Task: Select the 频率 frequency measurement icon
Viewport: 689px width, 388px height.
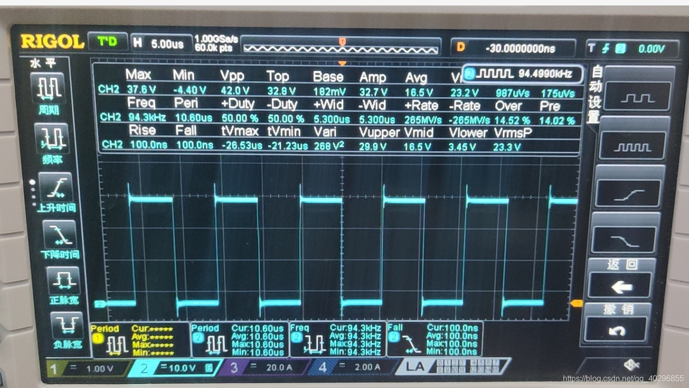Action: (x=52, y=139)
